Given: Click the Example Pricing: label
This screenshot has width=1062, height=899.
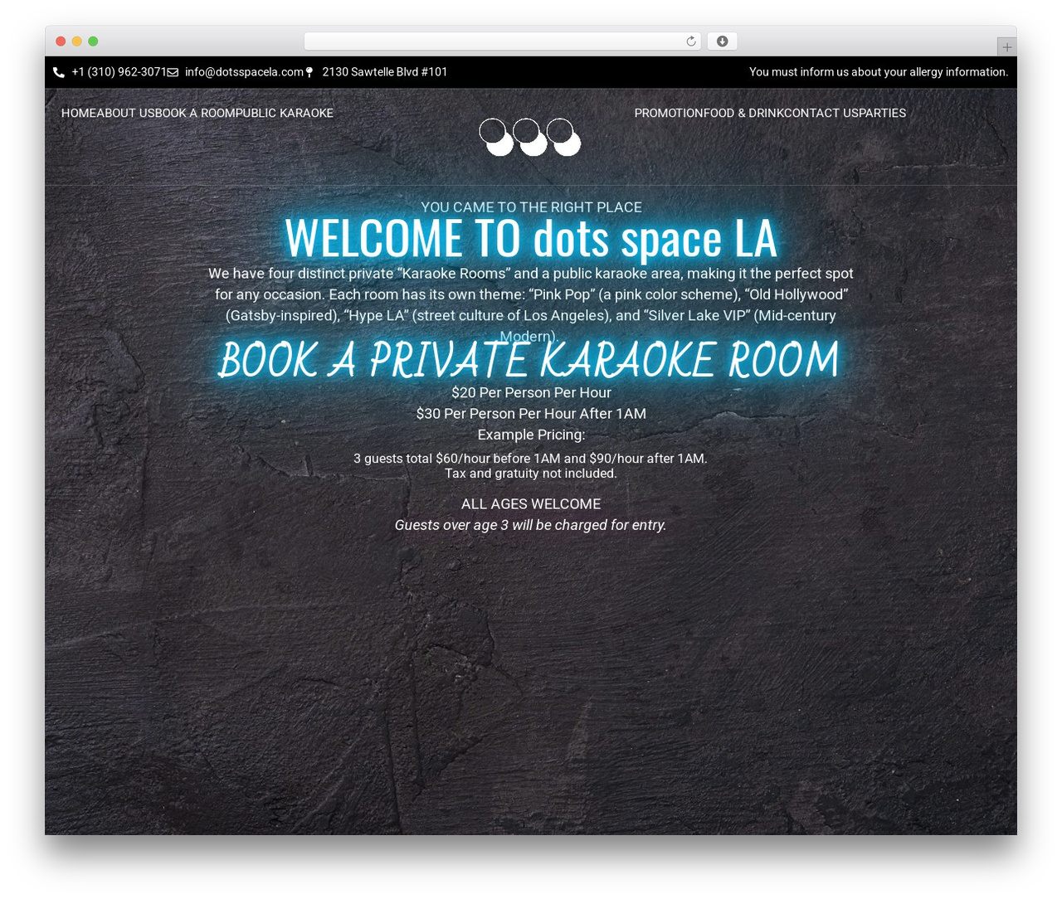Looking at the screenshot, I should 531,435.
